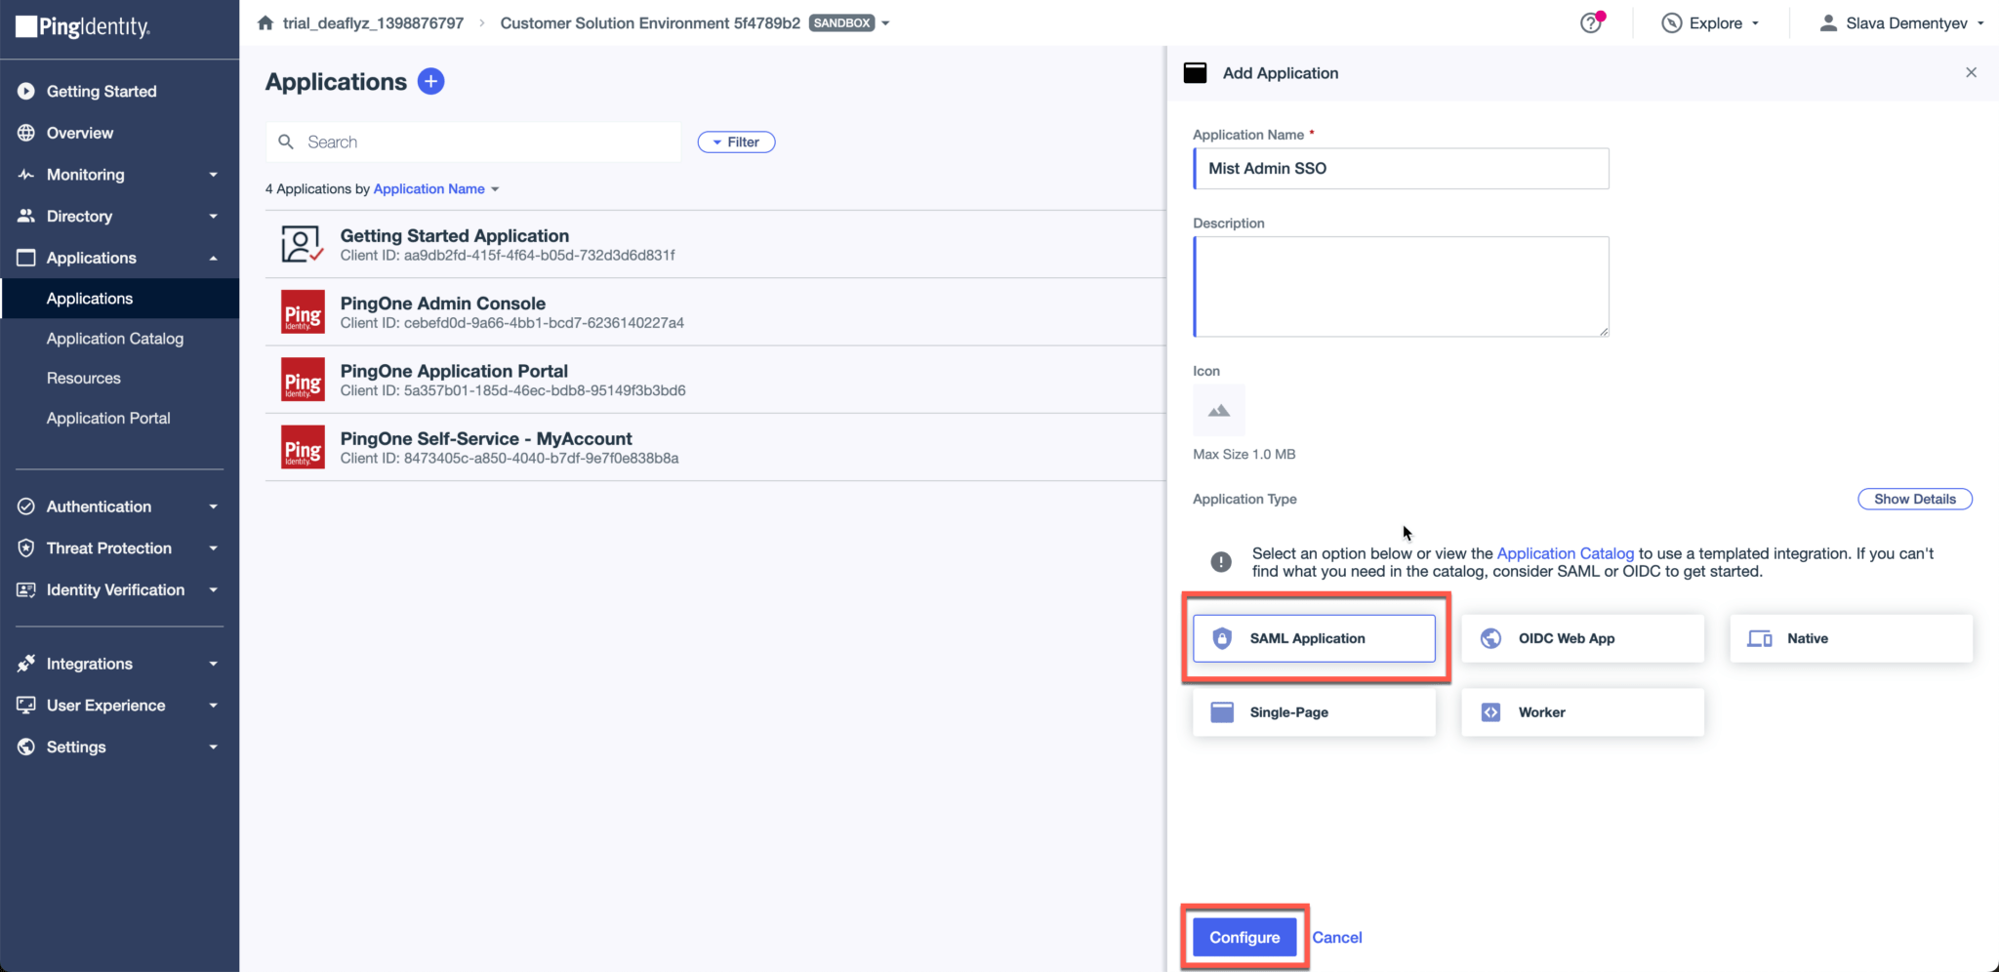
Task: Open the Identity Verification icon
Action: click(25, 589)
